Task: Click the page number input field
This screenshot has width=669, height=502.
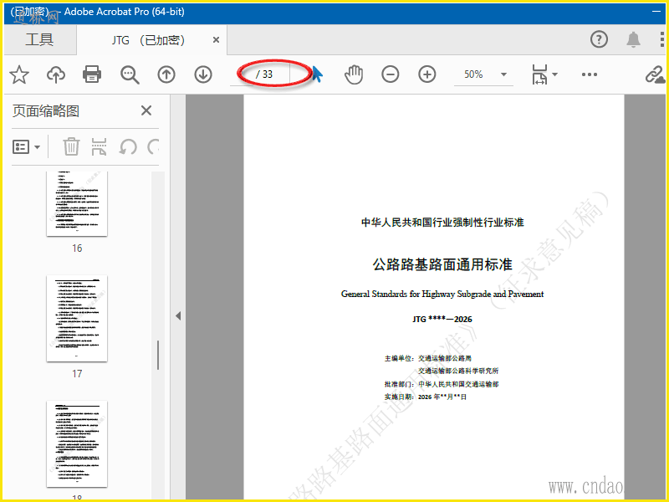Action: [x=243, y=74]
